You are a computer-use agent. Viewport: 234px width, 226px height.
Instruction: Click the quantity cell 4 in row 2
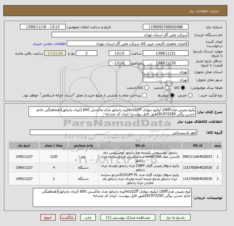click(54, 167)
